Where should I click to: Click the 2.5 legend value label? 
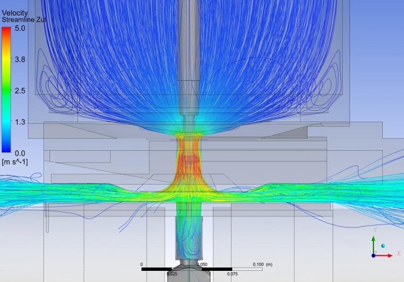[20, 91]
